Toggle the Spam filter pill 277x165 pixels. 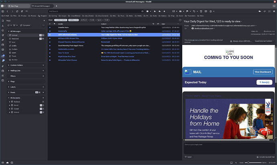(x=98, y=19)
